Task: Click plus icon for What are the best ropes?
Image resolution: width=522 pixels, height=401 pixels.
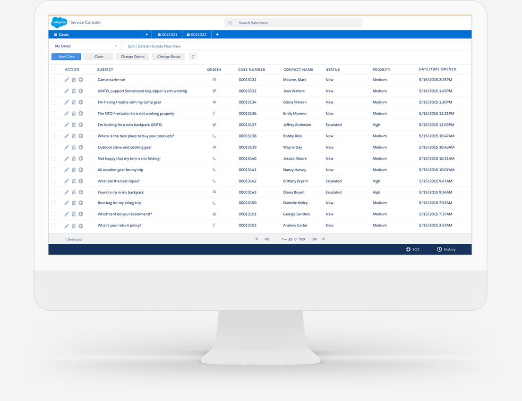Action: [81, 181]
